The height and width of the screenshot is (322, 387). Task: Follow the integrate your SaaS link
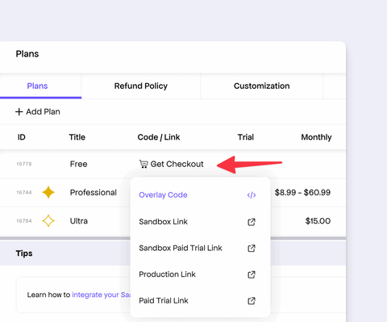101,295
